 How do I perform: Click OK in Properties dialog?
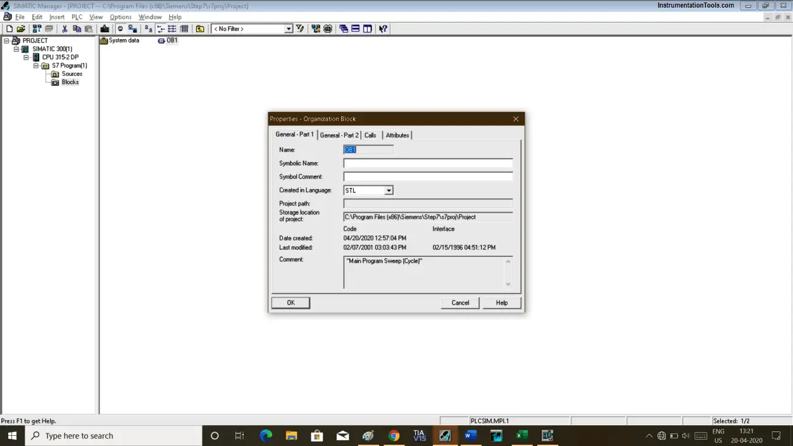(x=290, y=302)
